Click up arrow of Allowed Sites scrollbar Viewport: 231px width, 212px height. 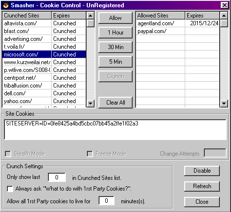[x=224, y=16]
